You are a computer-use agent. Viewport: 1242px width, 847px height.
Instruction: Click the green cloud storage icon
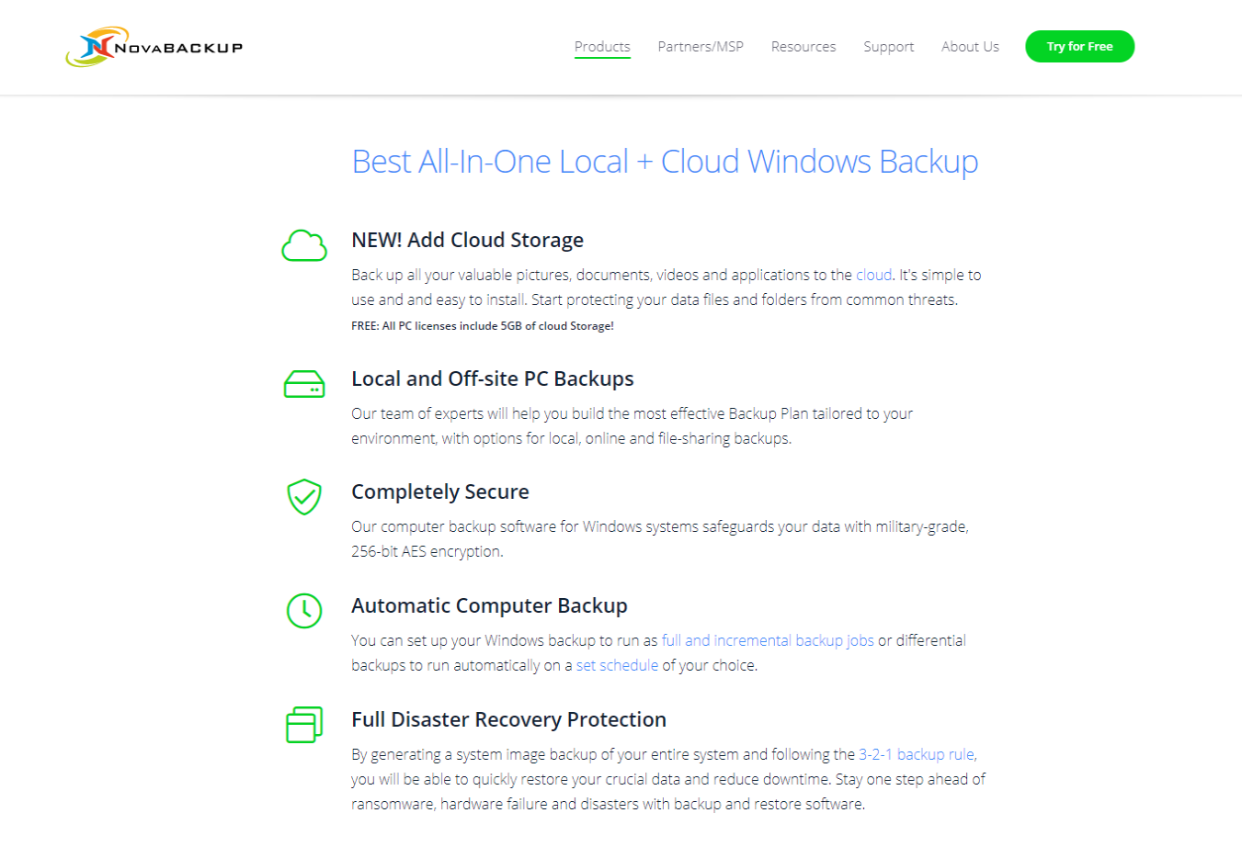(x=304, y=246)
